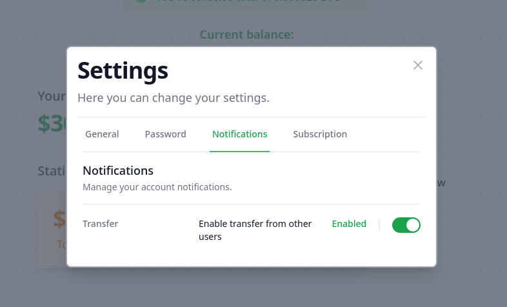Click the partially hidden Statistics heading
The width and height of the screenshot is (507, 307).
(x=52, y=171)
